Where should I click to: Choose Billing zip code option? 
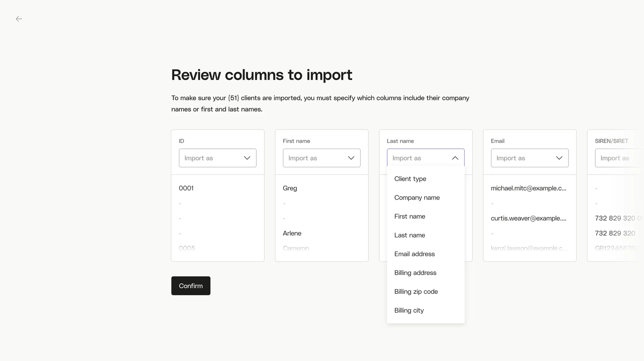[x=416, y=292]
